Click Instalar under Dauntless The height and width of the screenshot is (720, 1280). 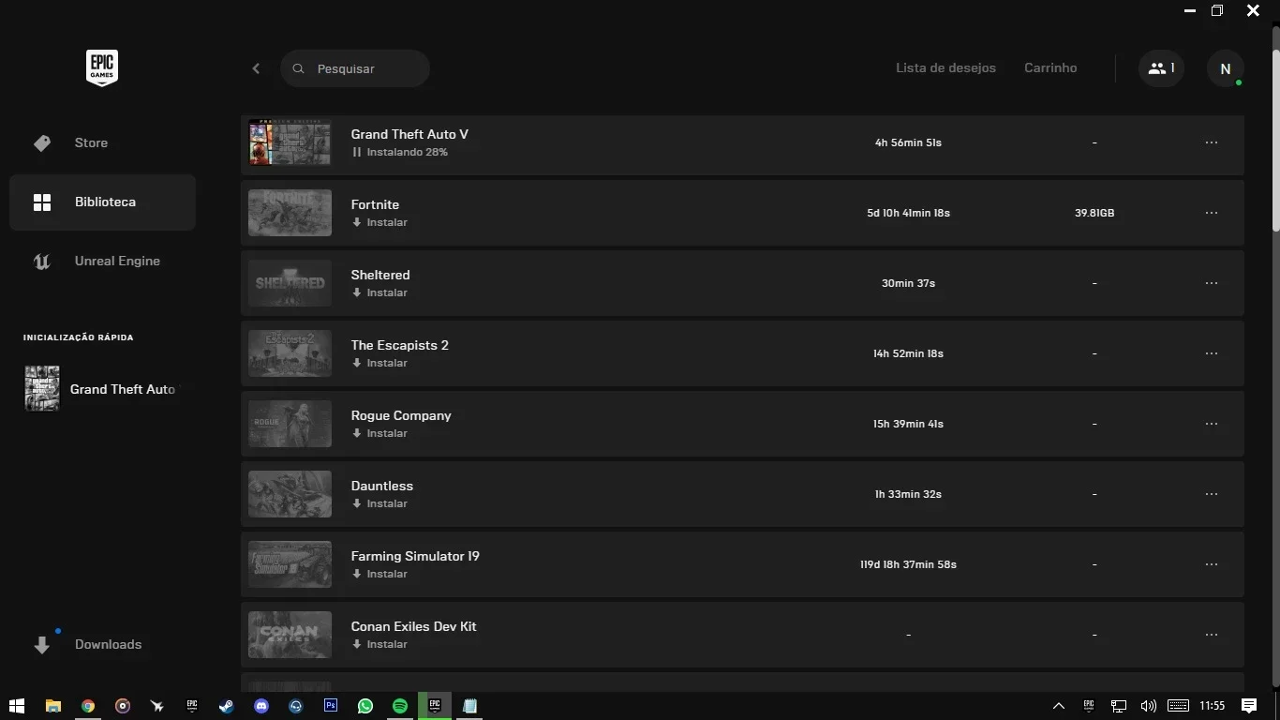click(380, 503)
